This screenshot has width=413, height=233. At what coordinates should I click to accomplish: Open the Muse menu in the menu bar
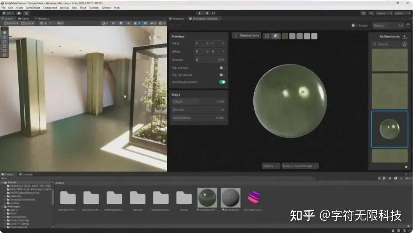click(83, 7)
